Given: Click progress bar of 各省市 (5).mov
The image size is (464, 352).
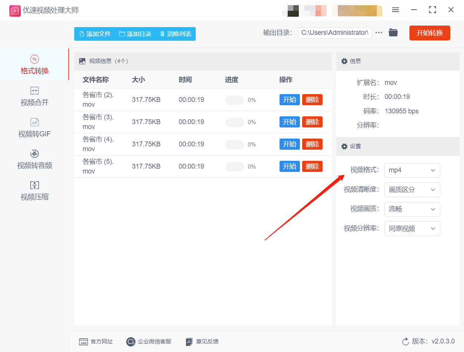Looking at the screenshot, I should (x=235, y=167).
